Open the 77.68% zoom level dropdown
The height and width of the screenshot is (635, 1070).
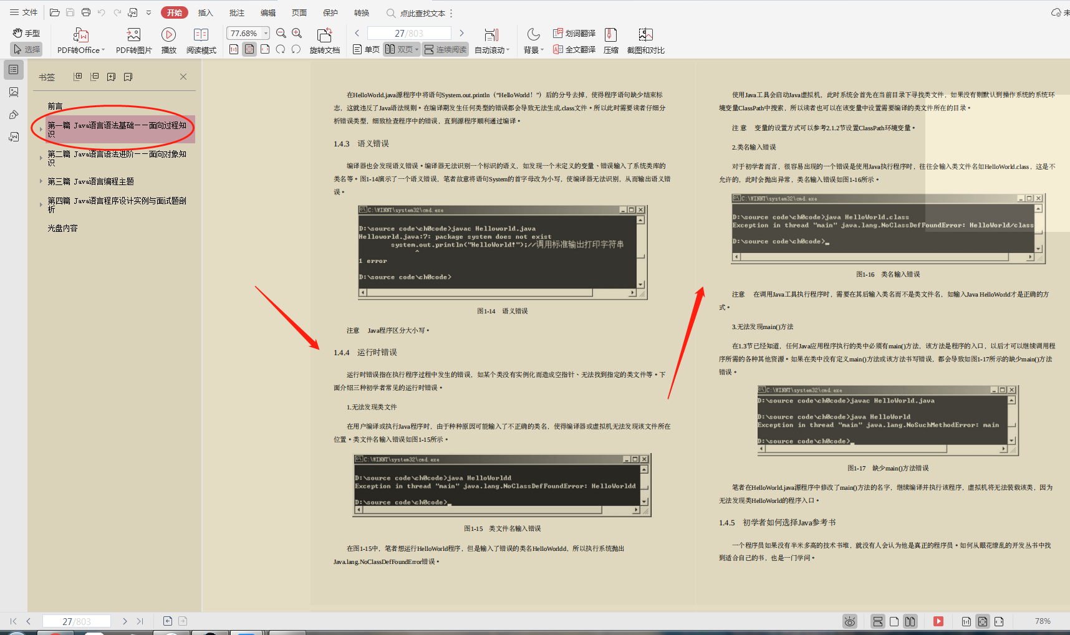click(x=266, y=33)
